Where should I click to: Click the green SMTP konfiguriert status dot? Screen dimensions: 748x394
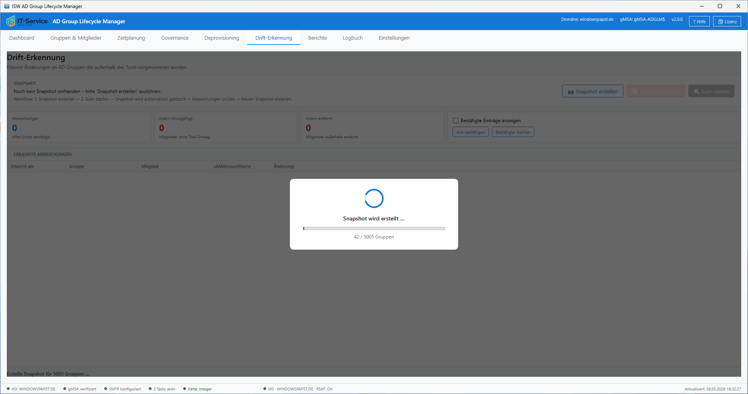point(105,389)
